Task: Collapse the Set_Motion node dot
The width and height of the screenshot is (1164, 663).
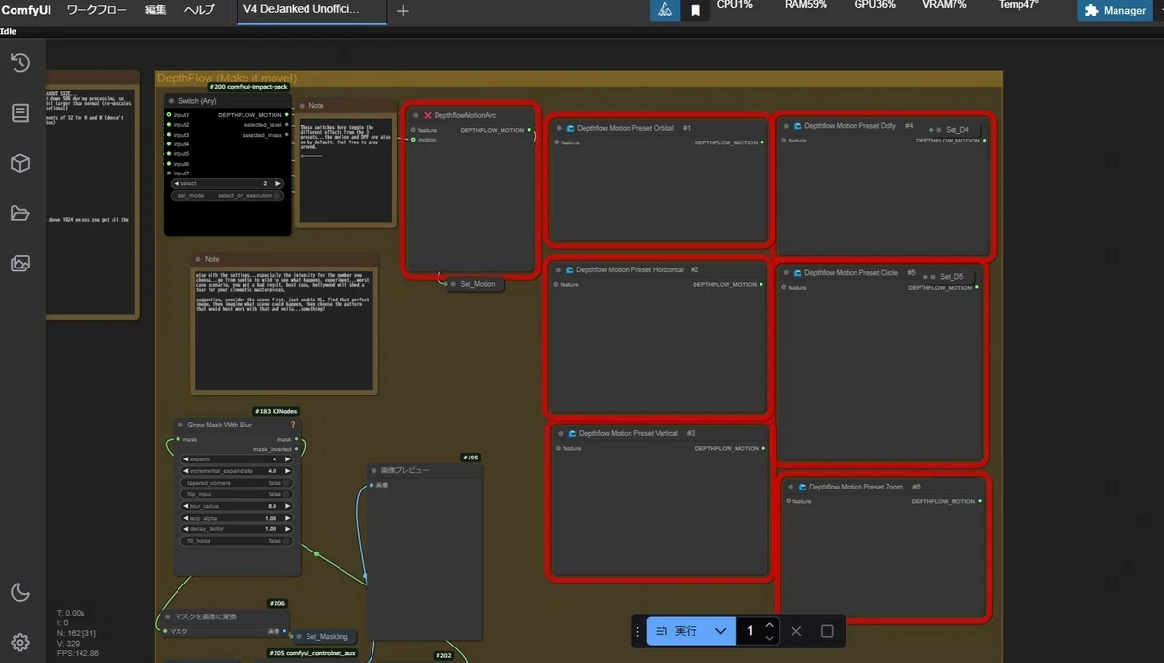Action: coord(454,284)
